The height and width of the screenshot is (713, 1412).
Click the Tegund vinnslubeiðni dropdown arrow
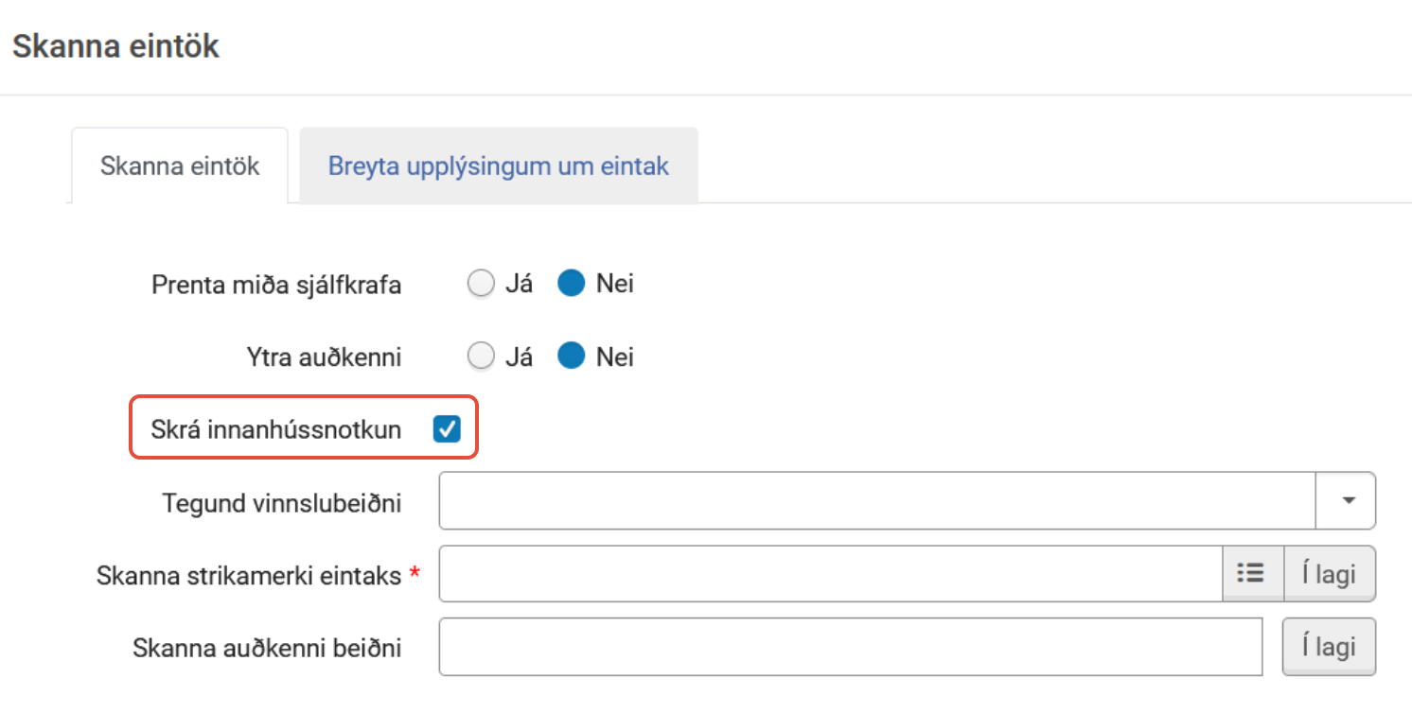click(1345, 501)
